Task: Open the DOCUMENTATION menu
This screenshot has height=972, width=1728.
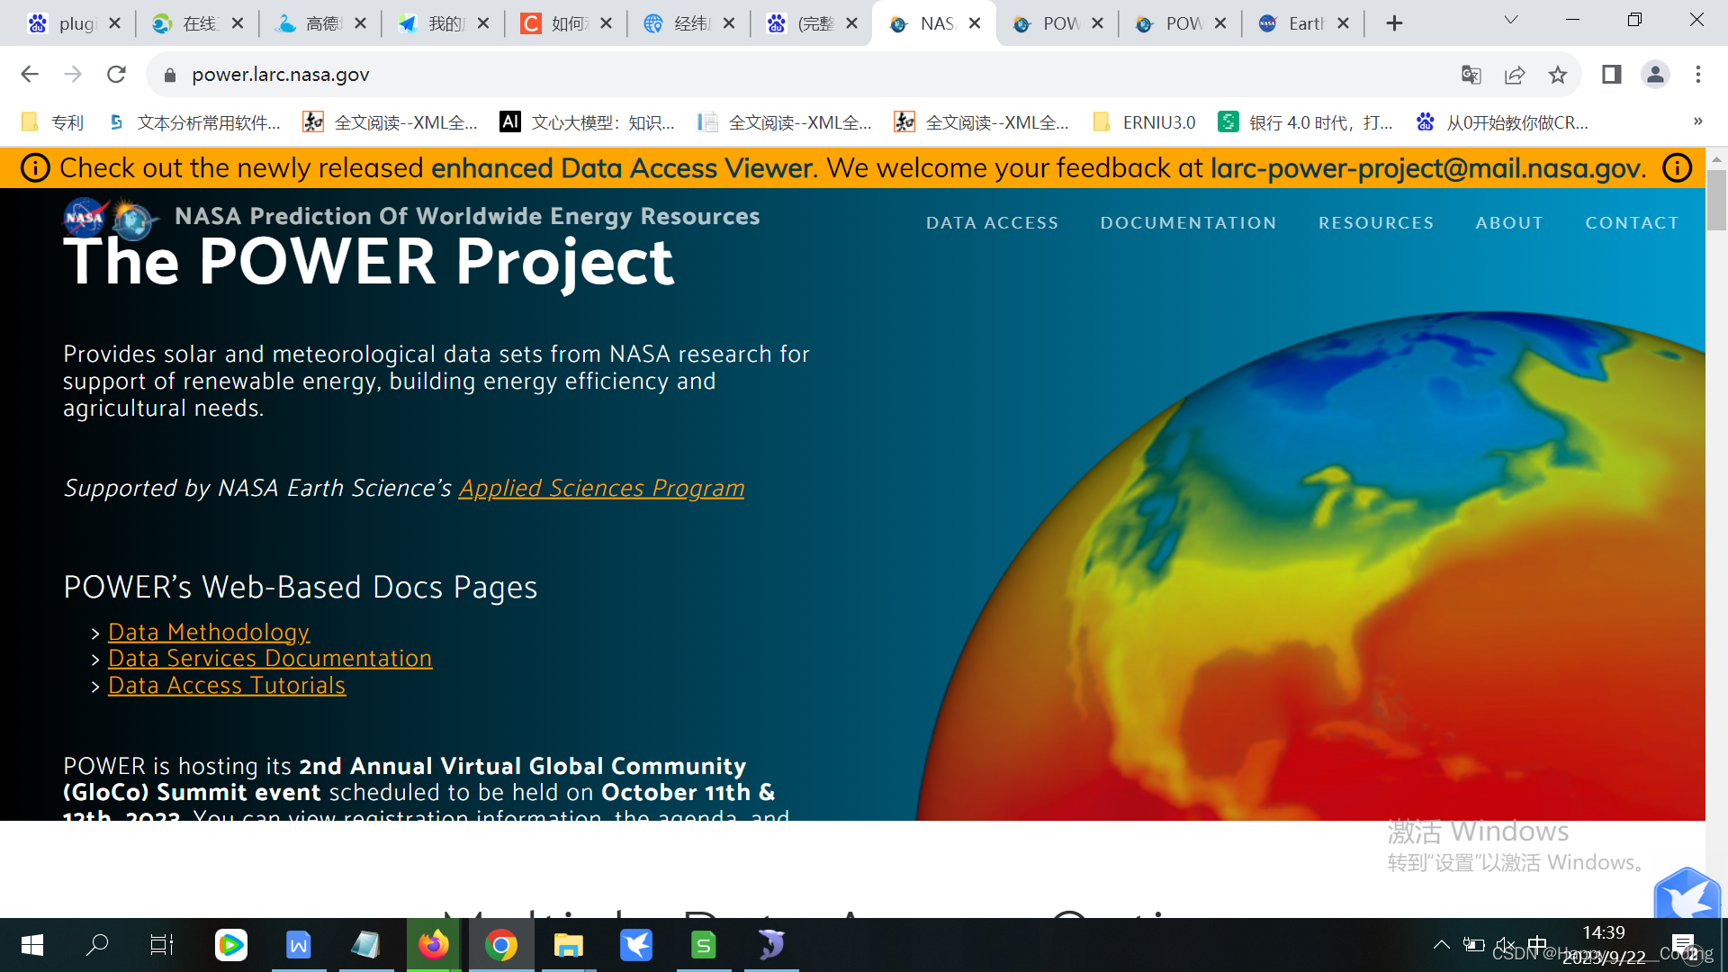Action: (1188, 222)
